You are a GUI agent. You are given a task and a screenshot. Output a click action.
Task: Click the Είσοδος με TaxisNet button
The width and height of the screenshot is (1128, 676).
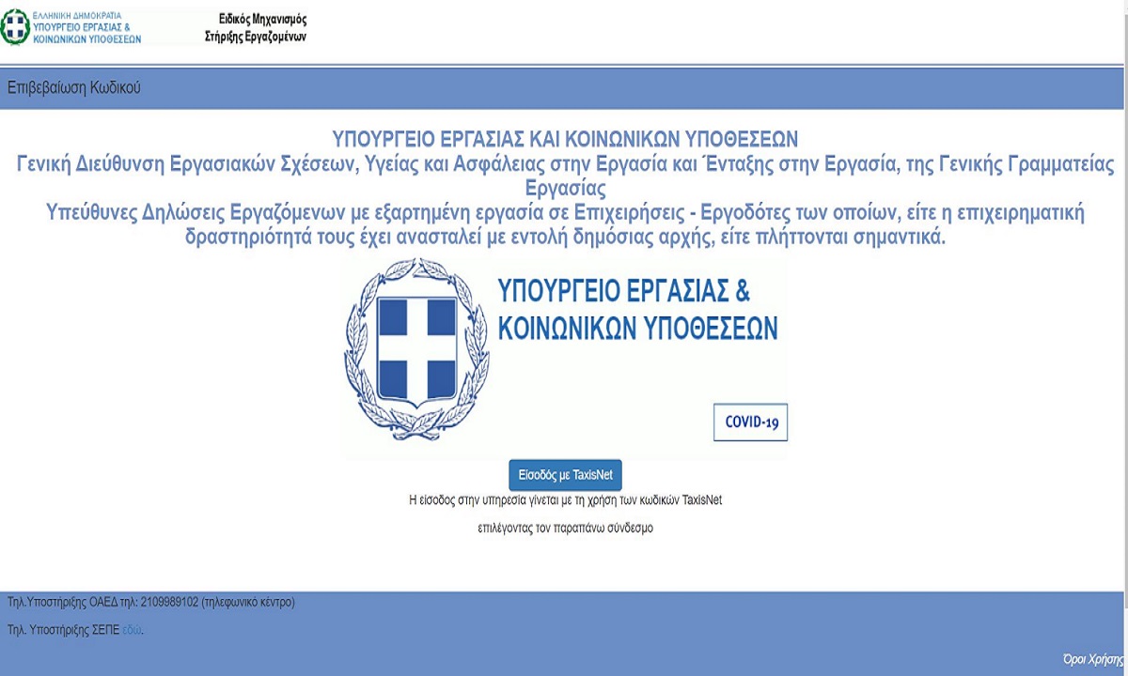click(x=566, y=475)
